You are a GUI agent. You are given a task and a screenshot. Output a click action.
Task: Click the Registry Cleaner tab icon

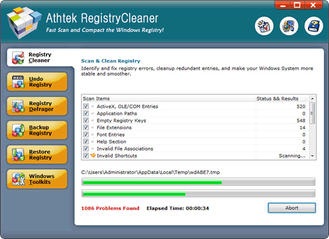point(18,58)
